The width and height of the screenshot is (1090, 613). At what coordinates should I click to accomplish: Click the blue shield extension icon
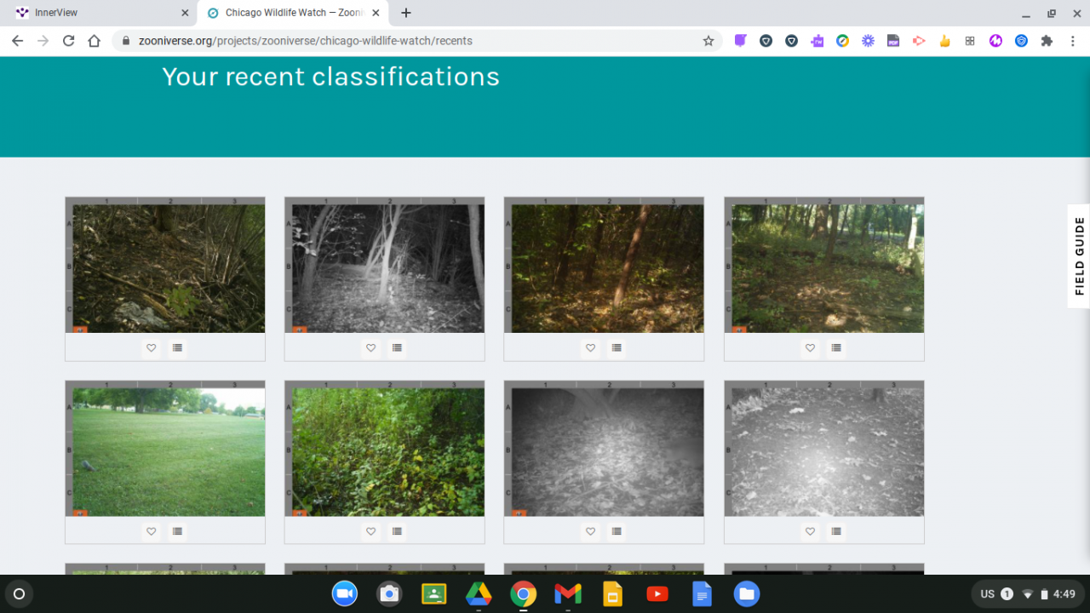pyautogui.click(x=1021, y=41)
